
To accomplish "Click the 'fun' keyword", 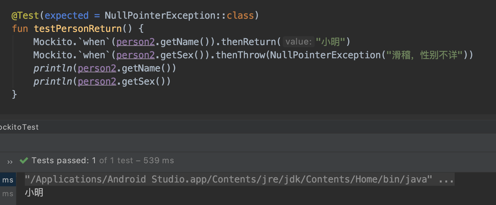I will click(20, 29).
